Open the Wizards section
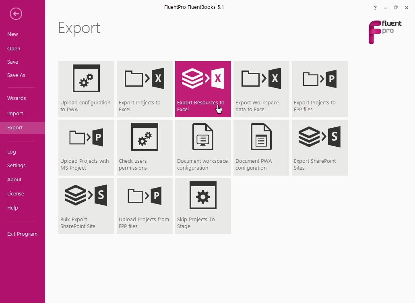The height and width of the screenshot is (303, 415). pos(17,98)
